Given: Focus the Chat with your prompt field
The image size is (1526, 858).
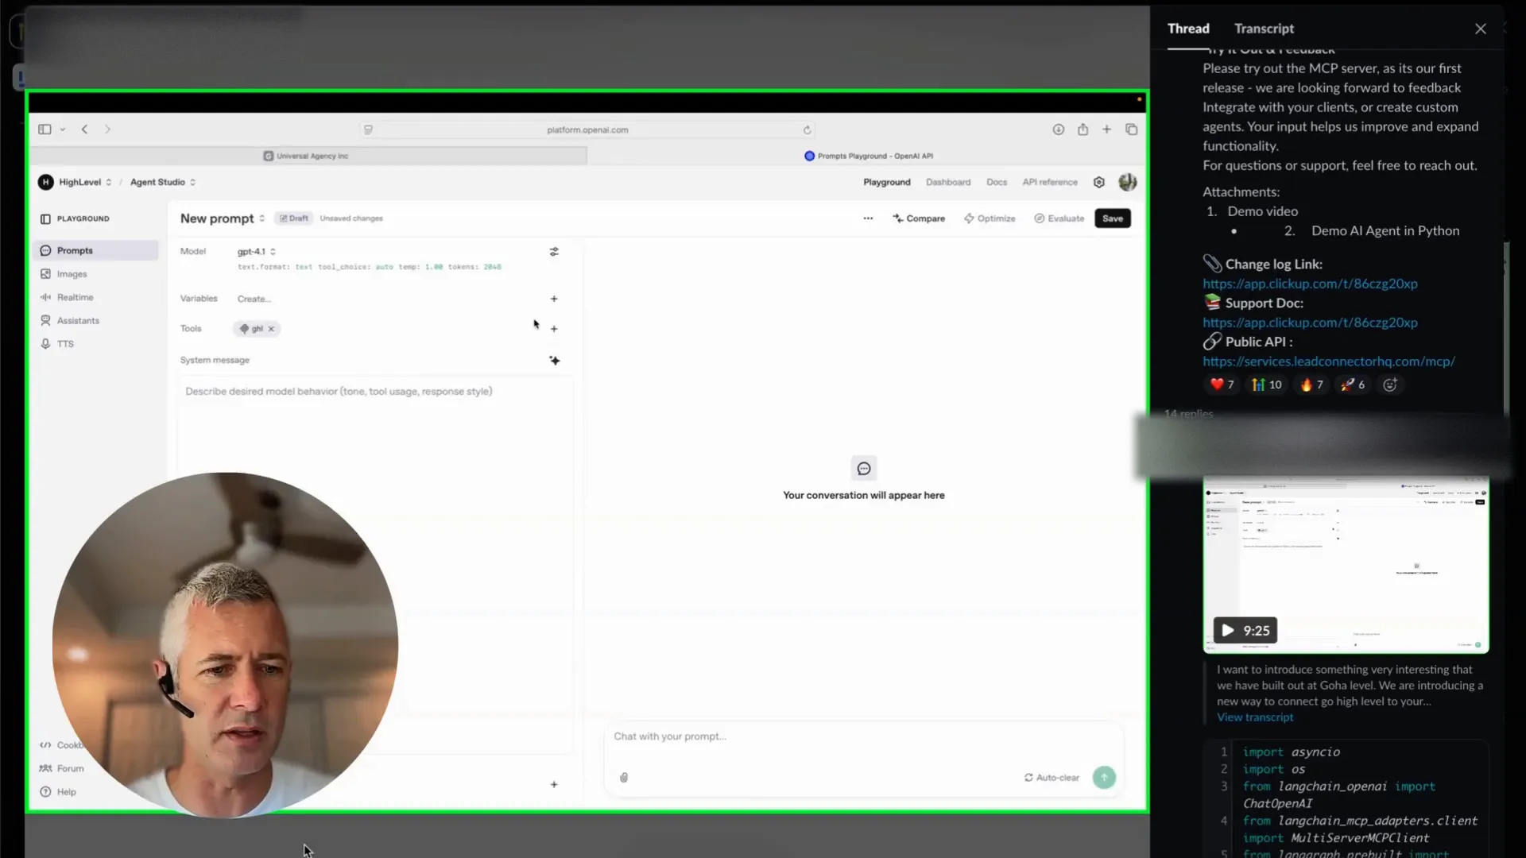Looking at the screenshot, I should [x=862, y=736].
